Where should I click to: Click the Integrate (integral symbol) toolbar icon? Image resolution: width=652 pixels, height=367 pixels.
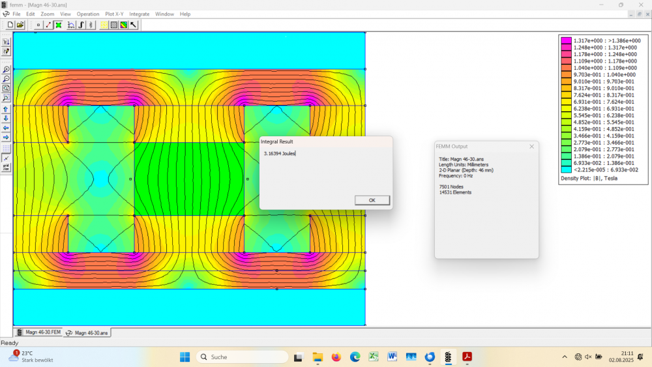[x=81, y=25]
